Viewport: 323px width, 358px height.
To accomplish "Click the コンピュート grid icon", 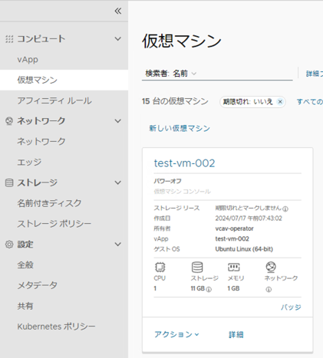I will [9, 39].
